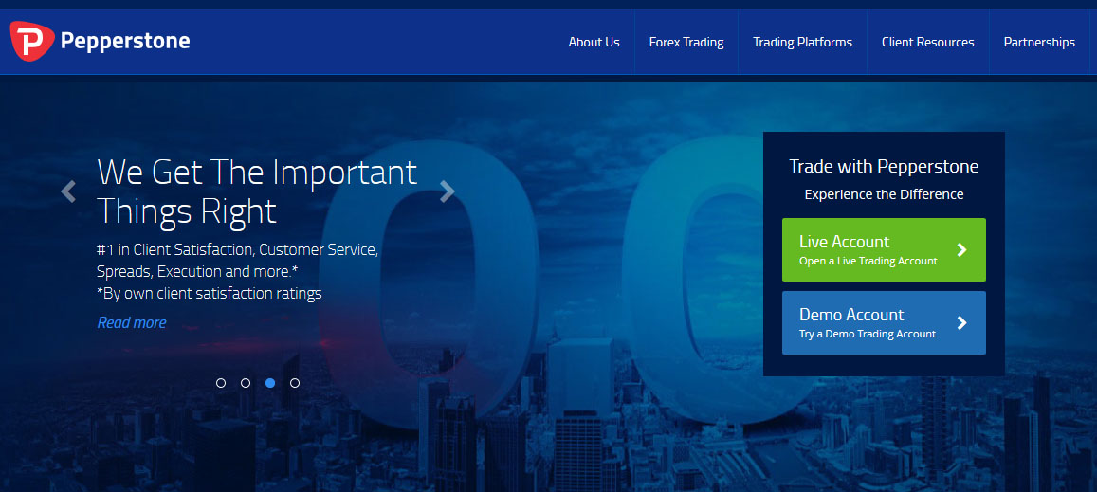Image resolution: width=1097 pixels, height=492 pixels.
Task: Try a Demo Account blue button
Action: (884, 322)
